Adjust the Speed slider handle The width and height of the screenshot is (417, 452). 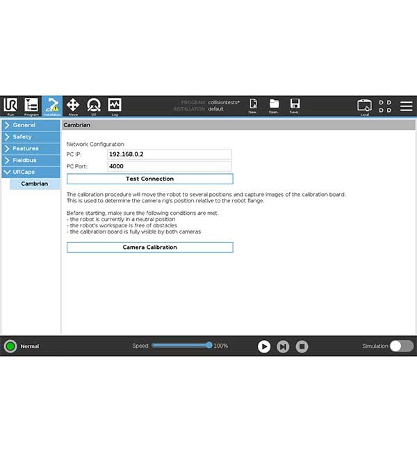click(209, 346)
